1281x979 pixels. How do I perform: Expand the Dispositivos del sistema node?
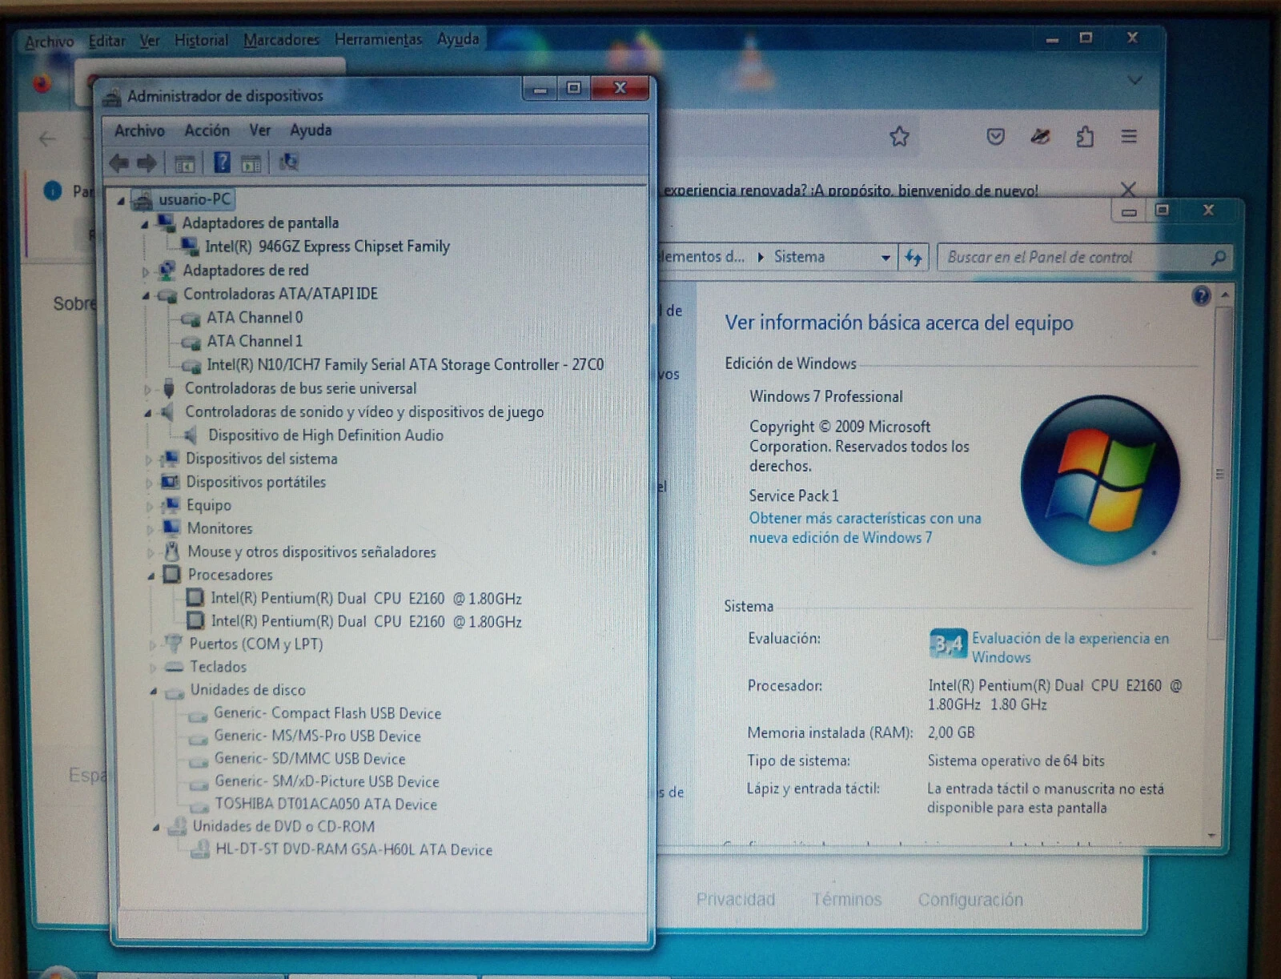coord(148,460)
